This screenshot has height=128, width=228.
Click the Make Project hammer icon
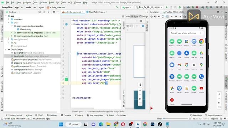tap(117, 7)
